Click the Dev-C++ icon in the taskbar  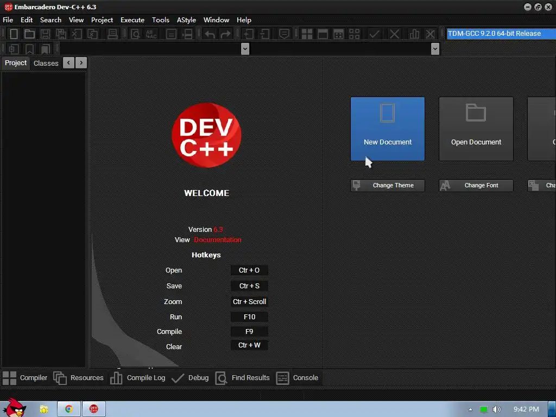pos(93,409)
